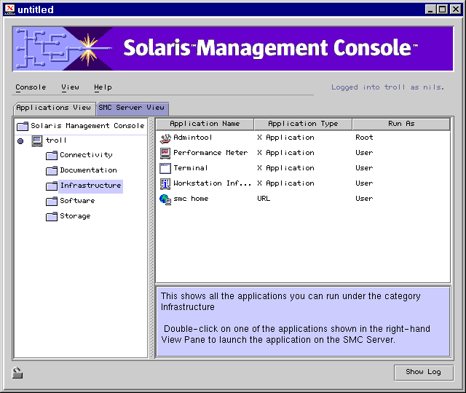This screenshot has height=393, width=466.
Task: Click the Infrastructure folder icon
Action: (x=52, y=186)
